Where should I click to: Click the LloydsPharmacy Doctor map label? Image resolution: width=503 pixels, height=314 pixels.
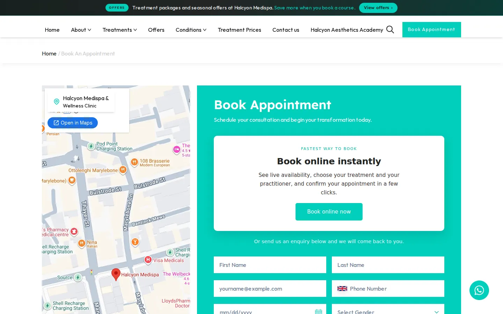coord(176,303)
